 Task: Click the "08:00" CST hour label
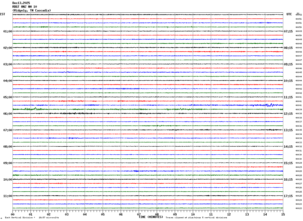[x=8, y=147]
